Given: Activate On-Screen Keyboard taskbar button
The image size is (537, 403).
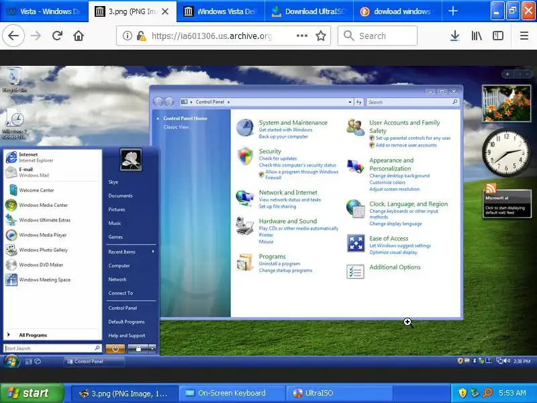Looking at the screenshot, I should coord(231,393).
